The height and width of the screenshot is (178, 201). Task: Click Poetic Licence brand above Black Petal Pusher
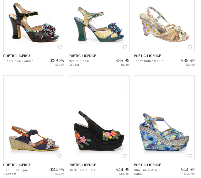tap(82, 165)
